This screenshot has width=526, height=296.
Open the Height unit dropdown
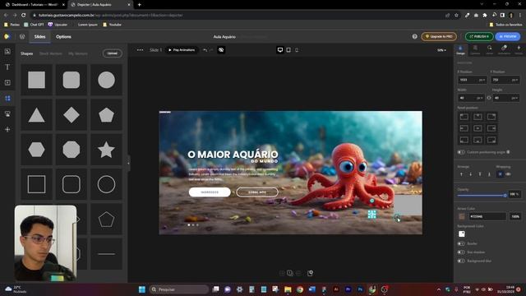pyautogui.click(x=514, y=98)
